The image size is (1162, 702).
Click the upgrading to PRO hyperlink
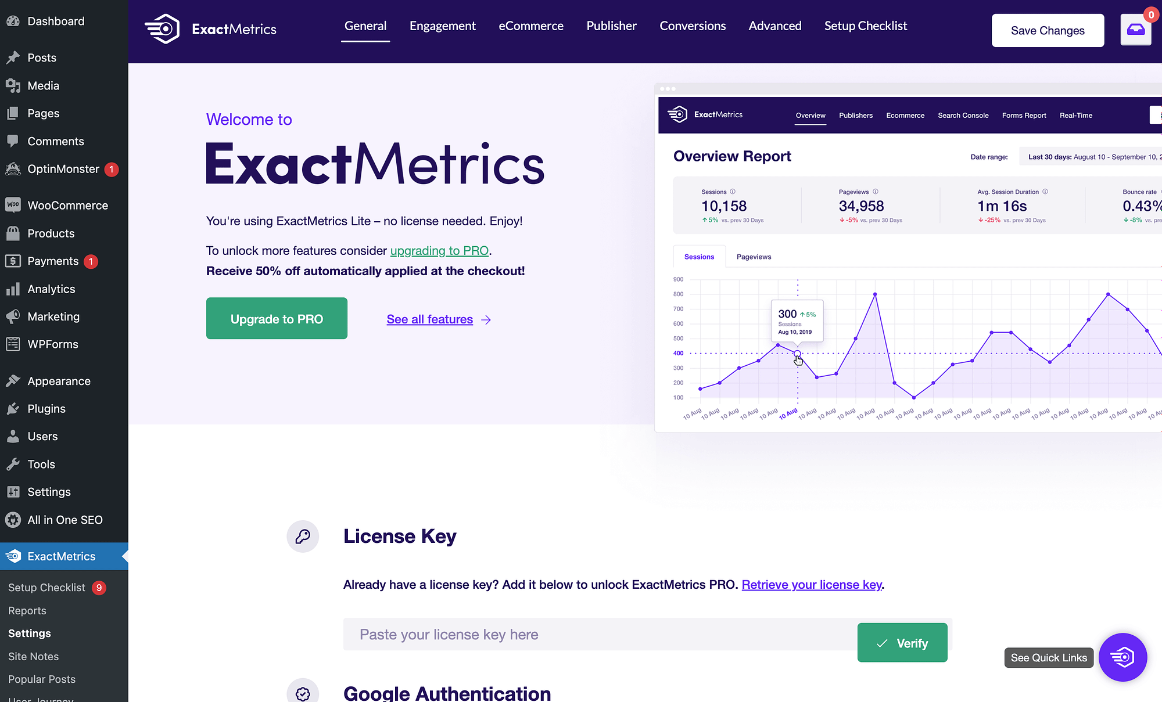(439, 250)
